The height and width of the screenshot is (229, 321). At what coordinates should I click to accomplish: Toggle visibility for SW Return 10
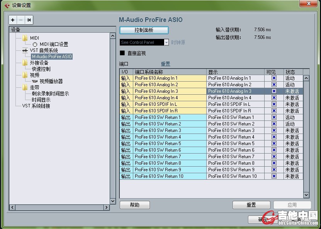[x=274, y=176]
